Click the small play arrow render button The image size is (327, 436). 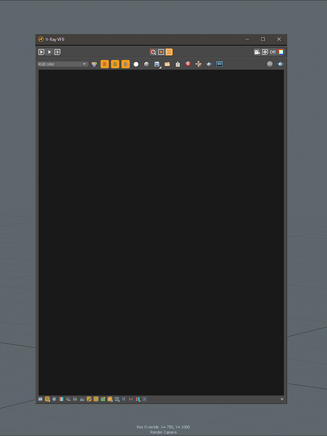pyautogui.click(x=49, y=52)
